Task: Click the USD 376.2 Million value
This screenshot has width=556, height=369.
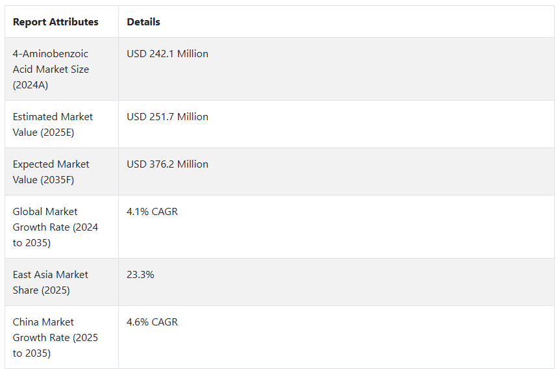Action: click(x=168, y=164)
